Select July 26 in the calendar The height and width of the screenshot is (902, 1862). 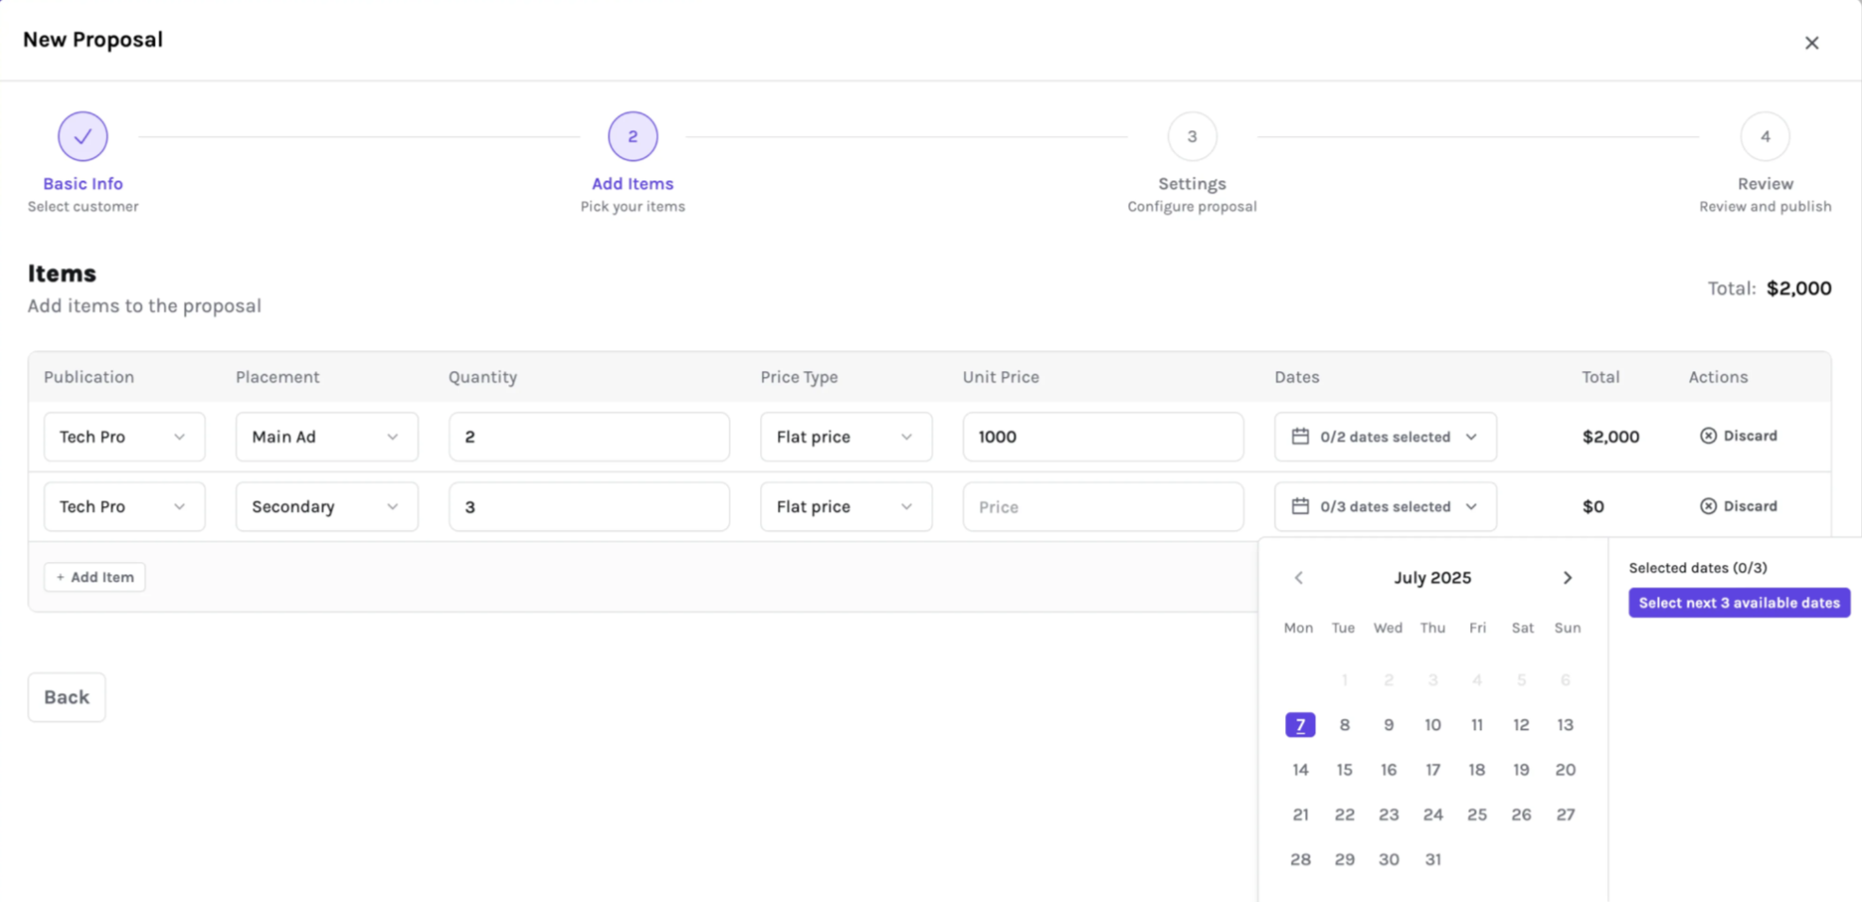coord(1521,814)
